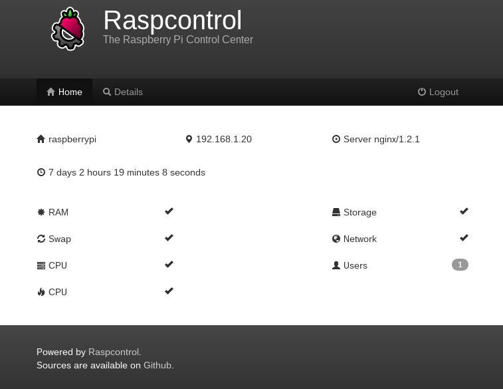Click the clock icon beside uptime

pyautogui.click(x=41, y=172)
